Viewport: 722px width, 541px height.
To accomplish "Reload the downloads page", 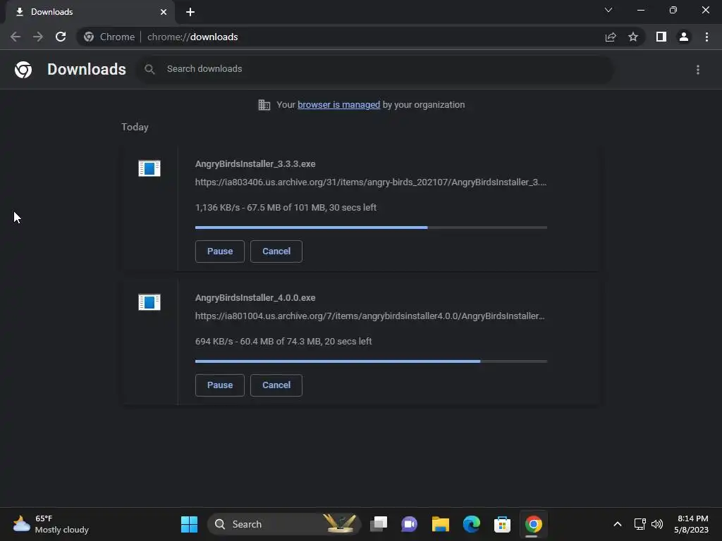I will click(x=61, y=37).
